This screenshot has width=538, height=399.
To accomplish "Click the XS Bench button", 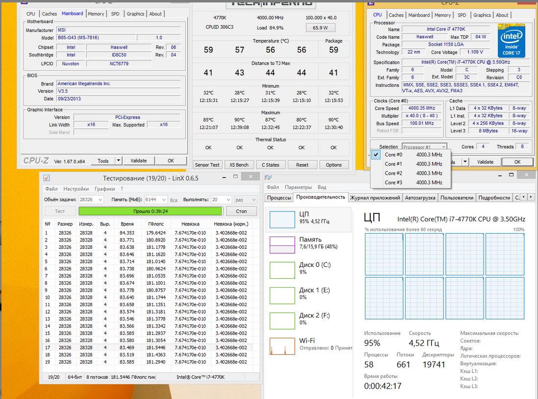I will click(x=239, y=165).
